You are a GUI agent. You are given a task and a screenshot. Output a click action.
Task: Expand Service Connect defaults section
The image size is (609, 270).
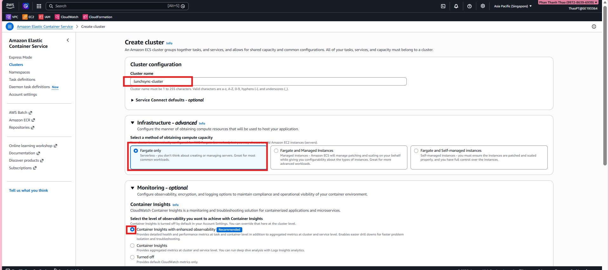(x=132, y=100)
